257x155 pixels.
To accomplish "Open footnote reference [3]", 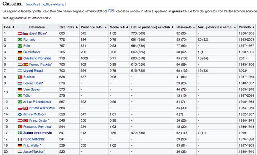I will tap(109, 10).
